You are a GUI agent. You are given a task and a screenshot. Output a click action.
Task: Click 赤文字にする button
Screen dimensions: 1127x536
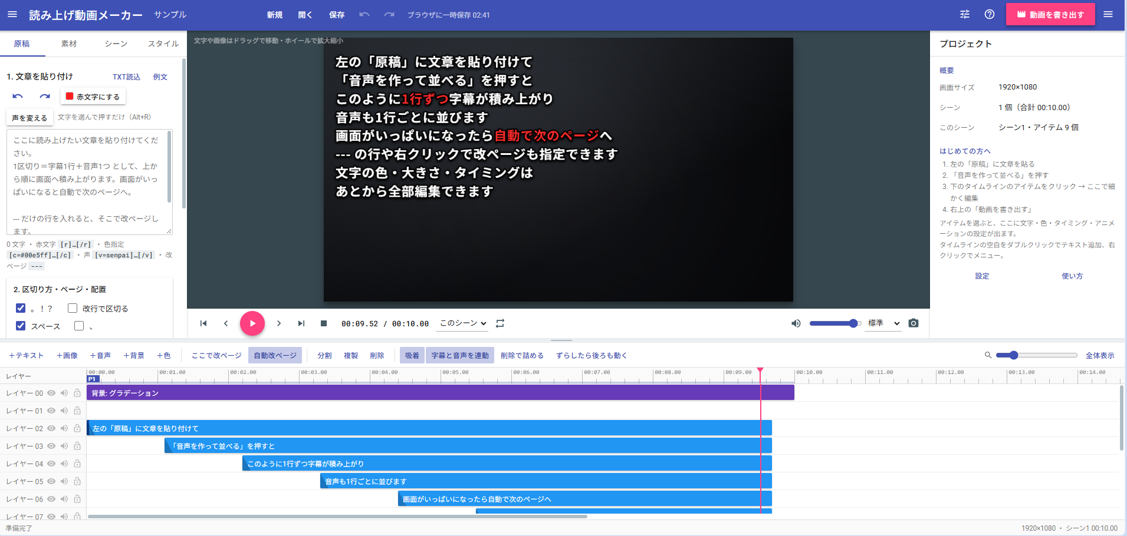point(93,97)
